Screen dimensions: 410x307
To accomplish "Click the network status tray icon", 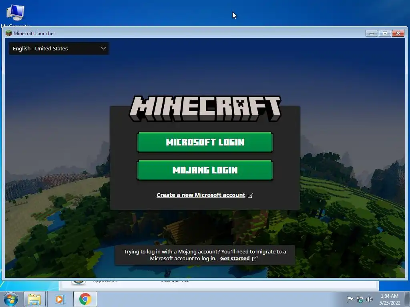I will (360, 299).
